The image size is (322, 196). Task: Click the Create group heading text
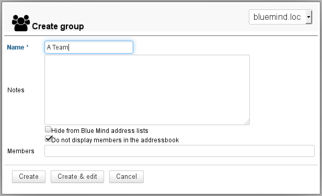click(58, 27)
